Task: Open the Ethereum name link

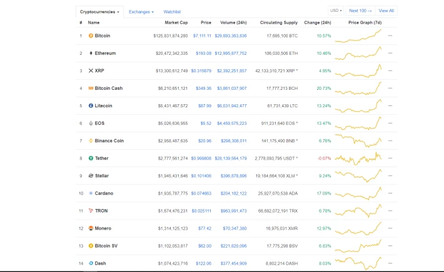Action: point(105,53)
